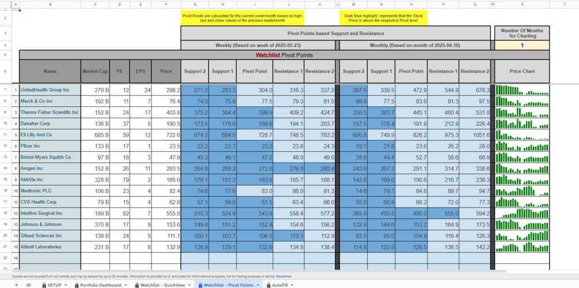579x288 pixels.
Task: Select UnitedHealth price cell 298.2
Action: click(166, 90)
